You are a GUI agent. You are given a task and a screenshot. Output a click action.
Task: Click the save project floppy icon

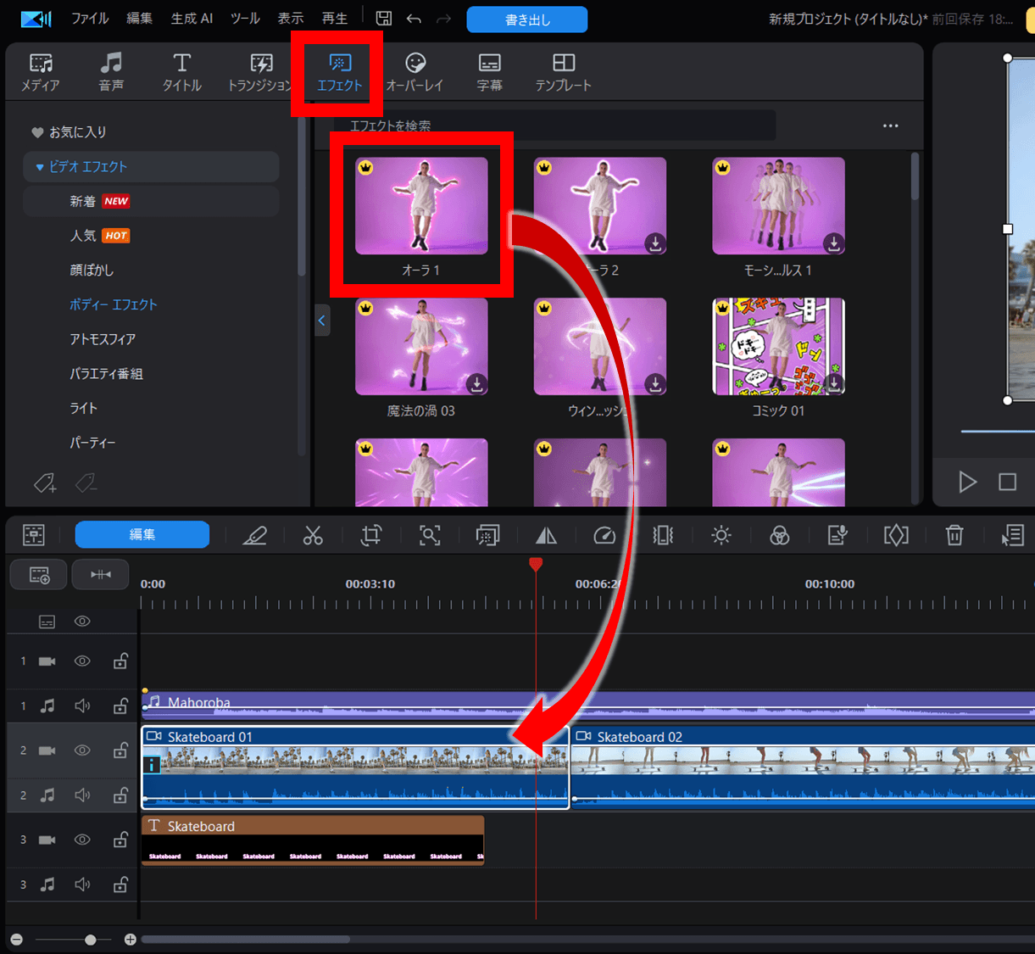click(384, 19)
